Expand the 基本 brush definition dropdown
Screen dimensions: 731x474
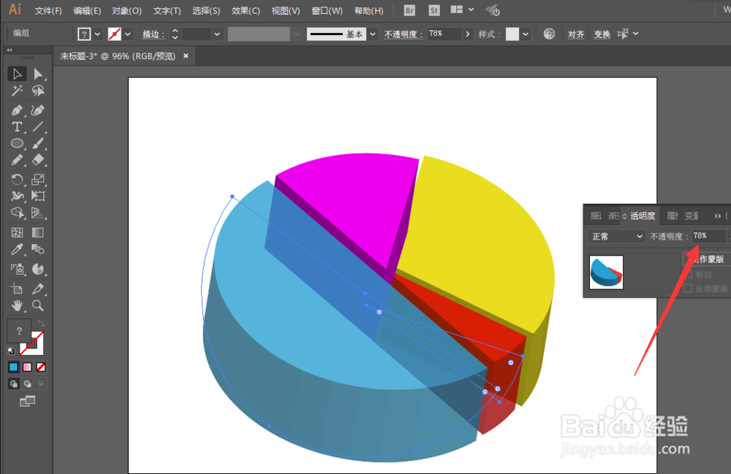click(x=373, y=34)
